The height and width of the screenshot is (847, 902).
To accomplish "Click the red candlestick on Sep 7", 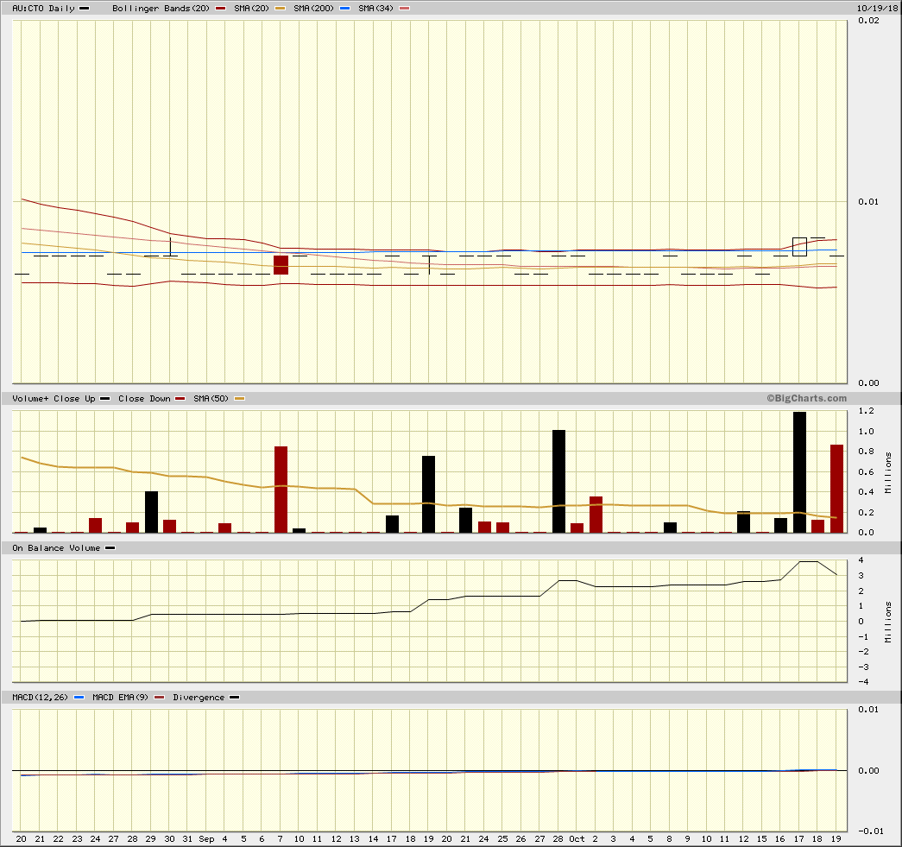I will [281, 265].
